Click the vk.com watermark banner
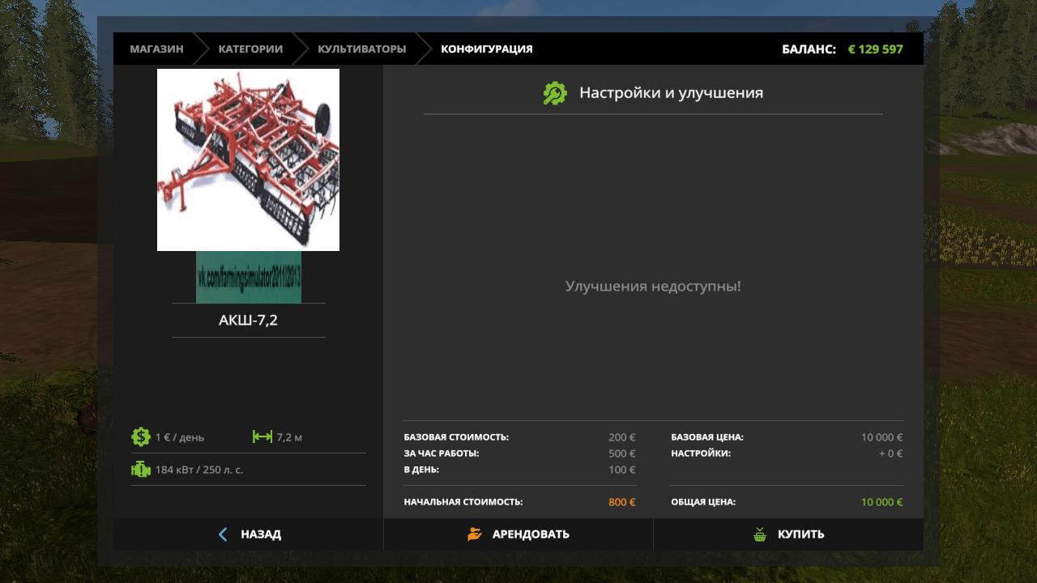Viewport: 1037px width, 583px height. (x=248, y=277)
